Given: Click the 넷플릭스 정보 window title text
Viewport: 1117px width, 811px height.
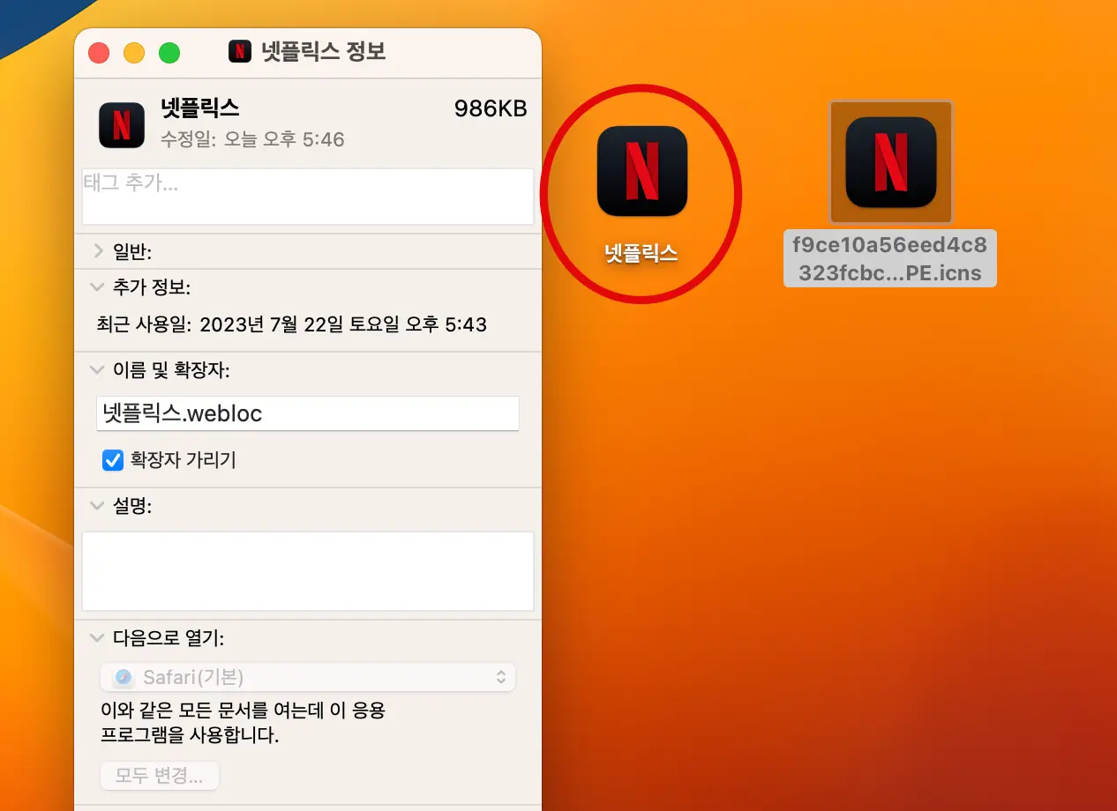Looking at the screenshot, I should coord(324,51).
